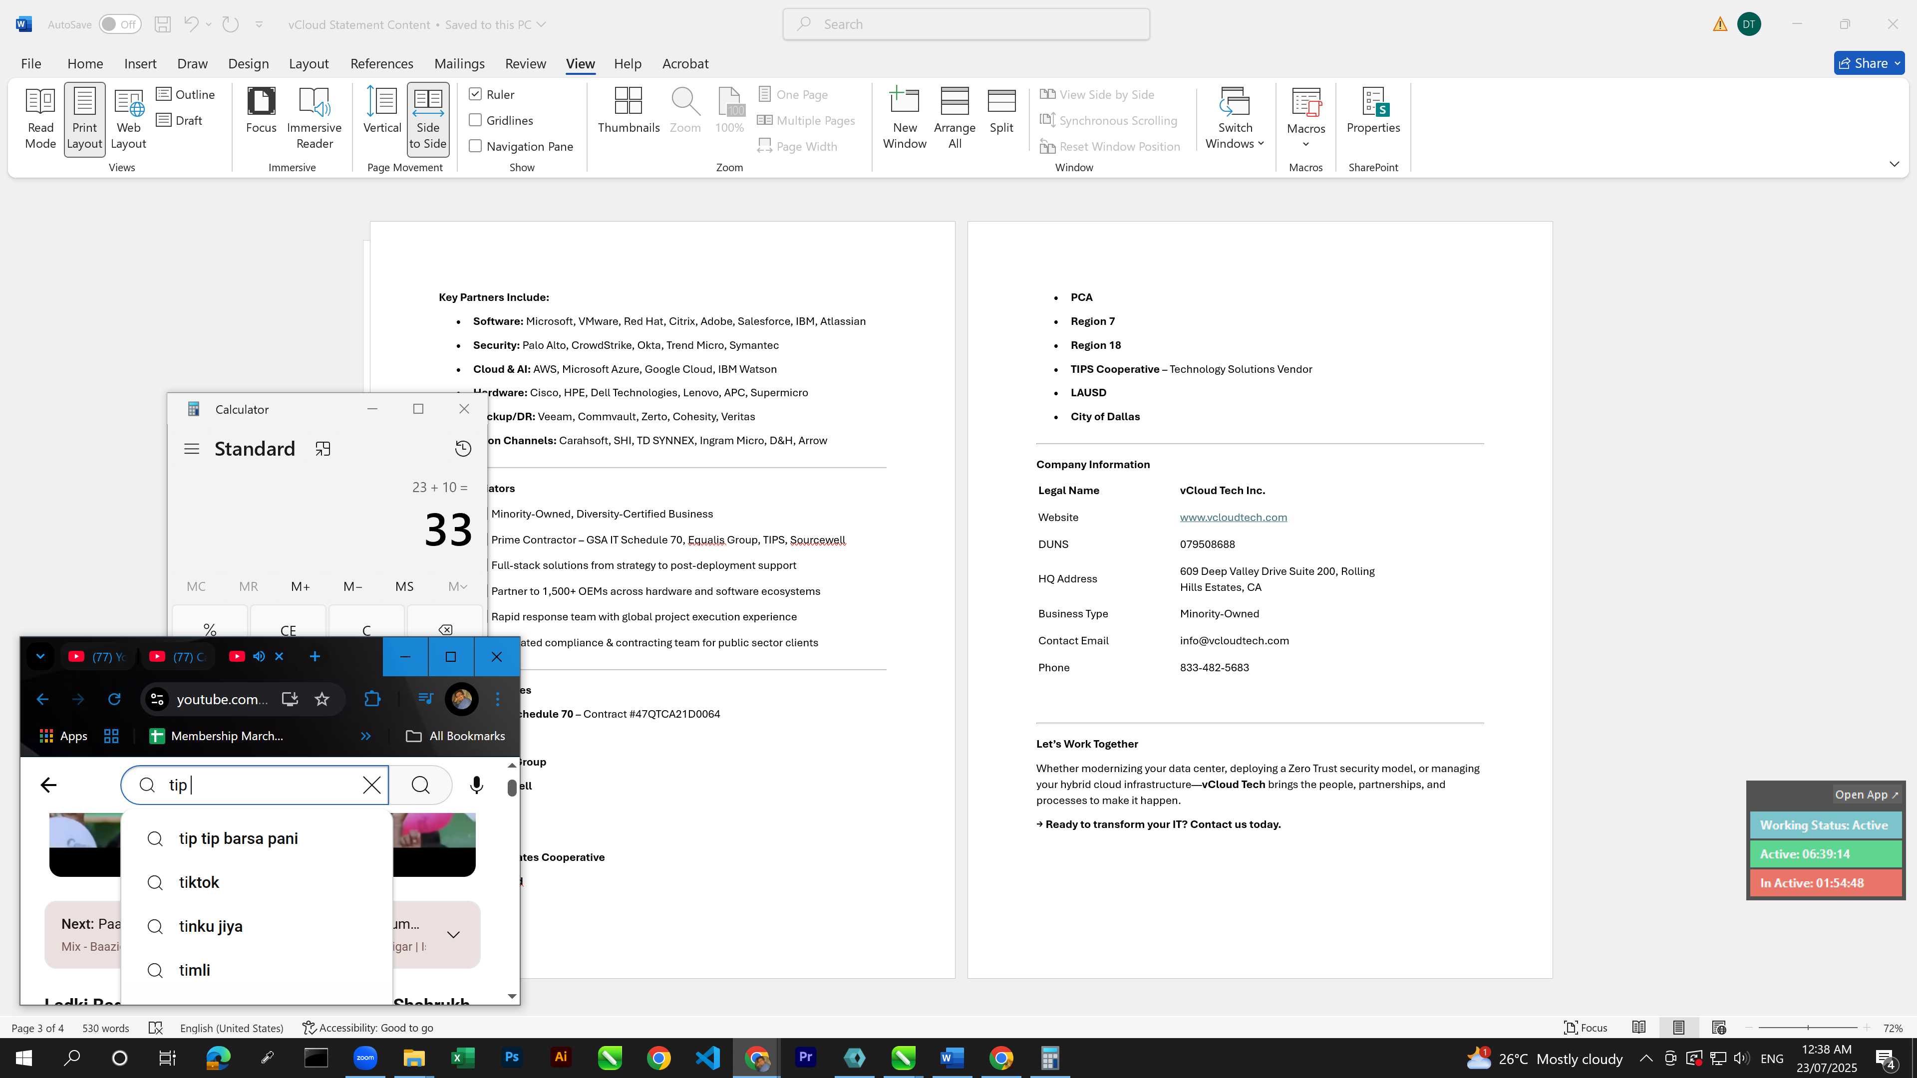Open the Review tab

(x=525, y=63)
